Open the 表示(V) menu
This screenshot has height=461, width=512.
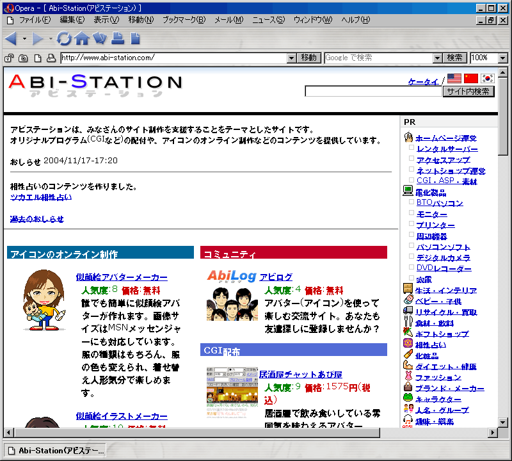[106, 20]
